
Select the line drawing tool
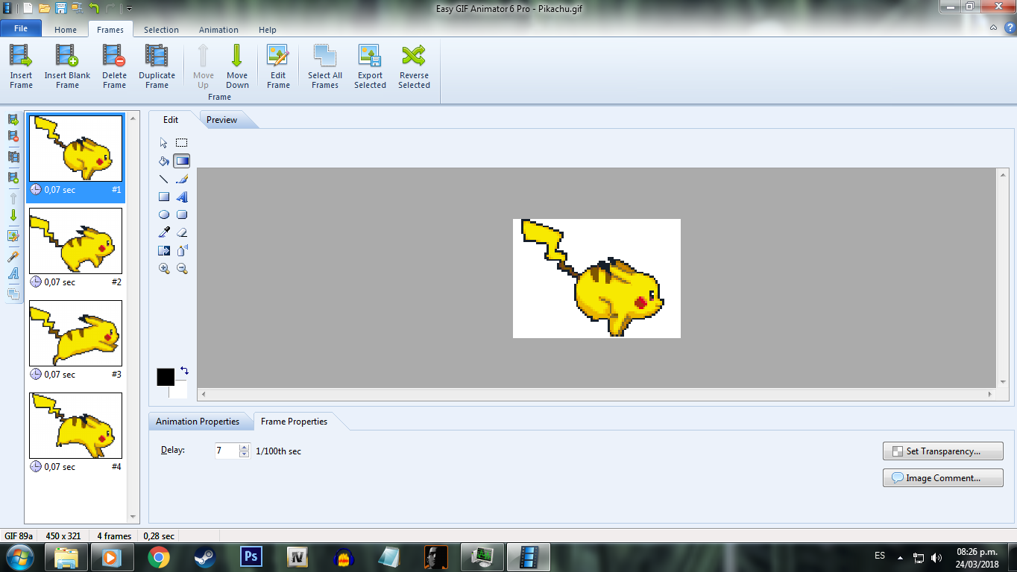click(164, 179)
